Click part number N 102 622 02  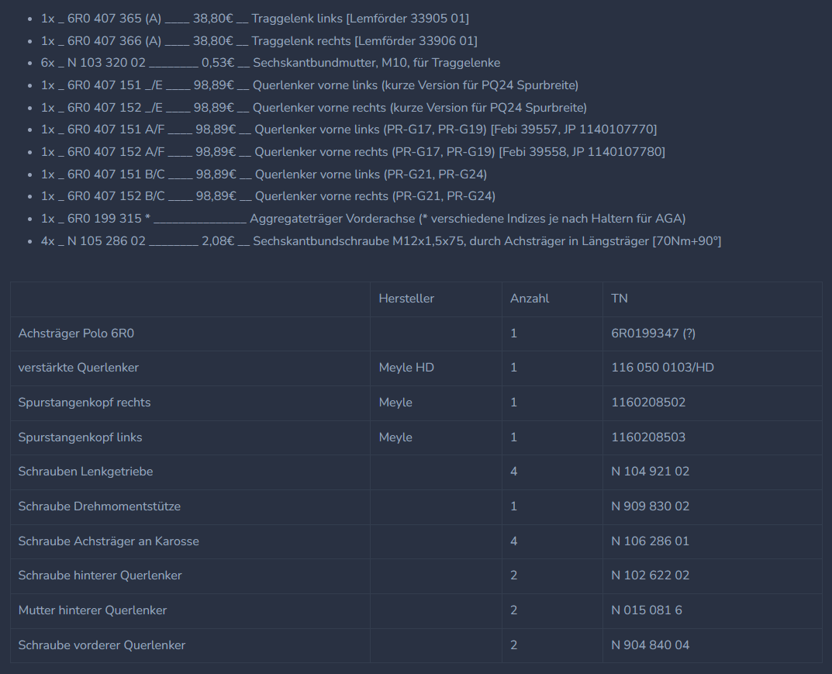pyautogui.click(x=650, y=575)
